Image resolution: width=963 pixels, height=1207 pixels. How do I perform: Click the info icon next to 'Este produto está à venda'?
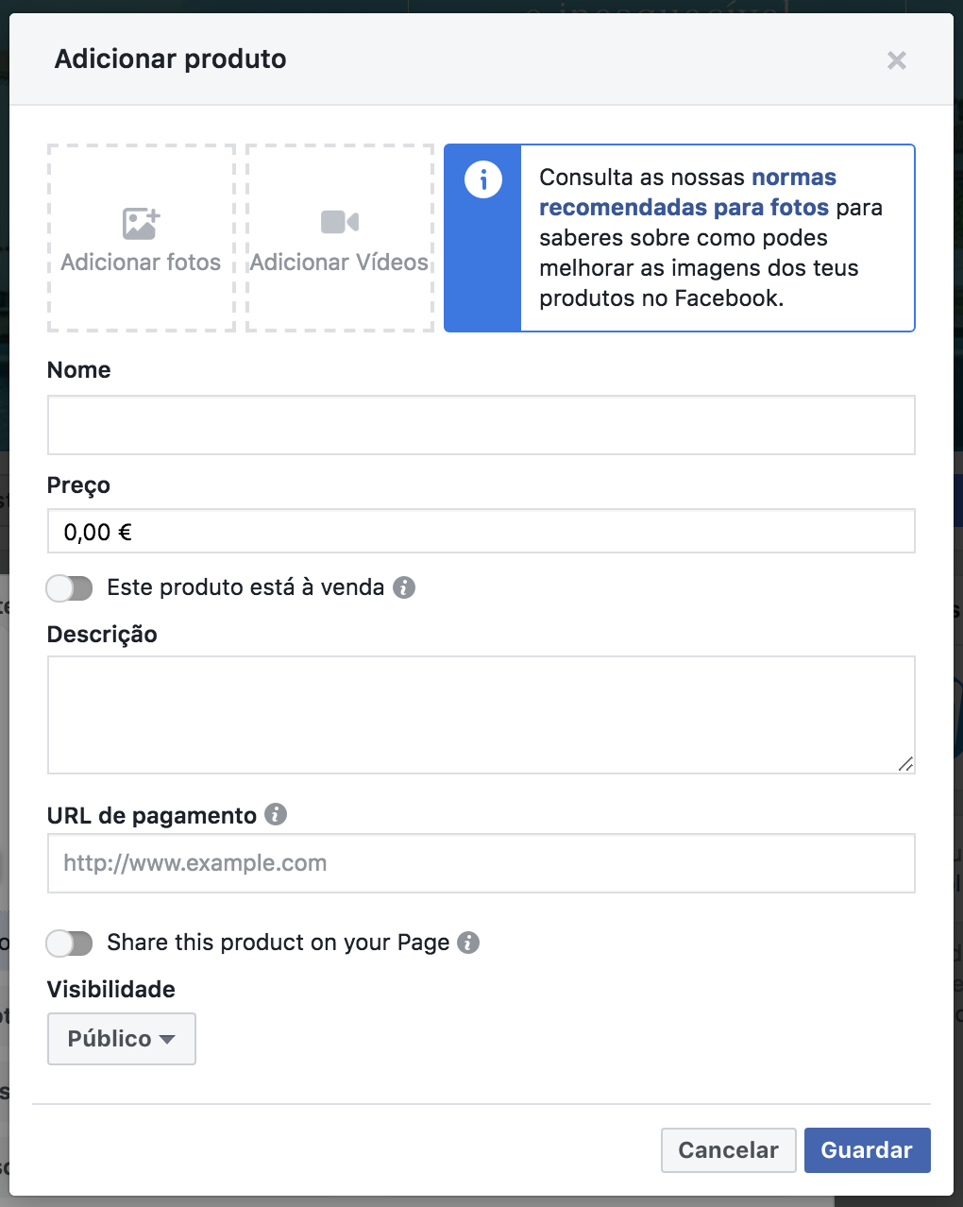pos(404,587)
